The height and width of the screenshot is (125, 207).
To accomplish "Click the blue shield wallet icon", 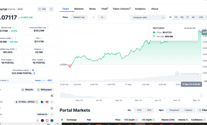I will coord(42,102).
